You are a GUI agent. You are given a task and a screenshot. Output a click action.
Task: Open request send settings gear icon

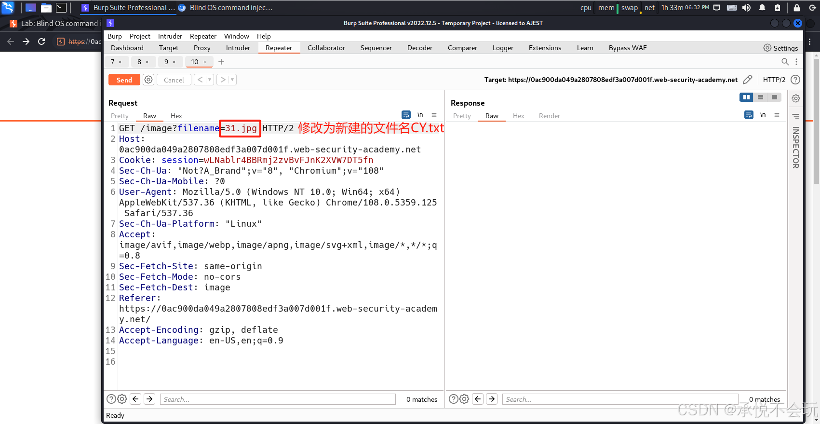point(148,80)
